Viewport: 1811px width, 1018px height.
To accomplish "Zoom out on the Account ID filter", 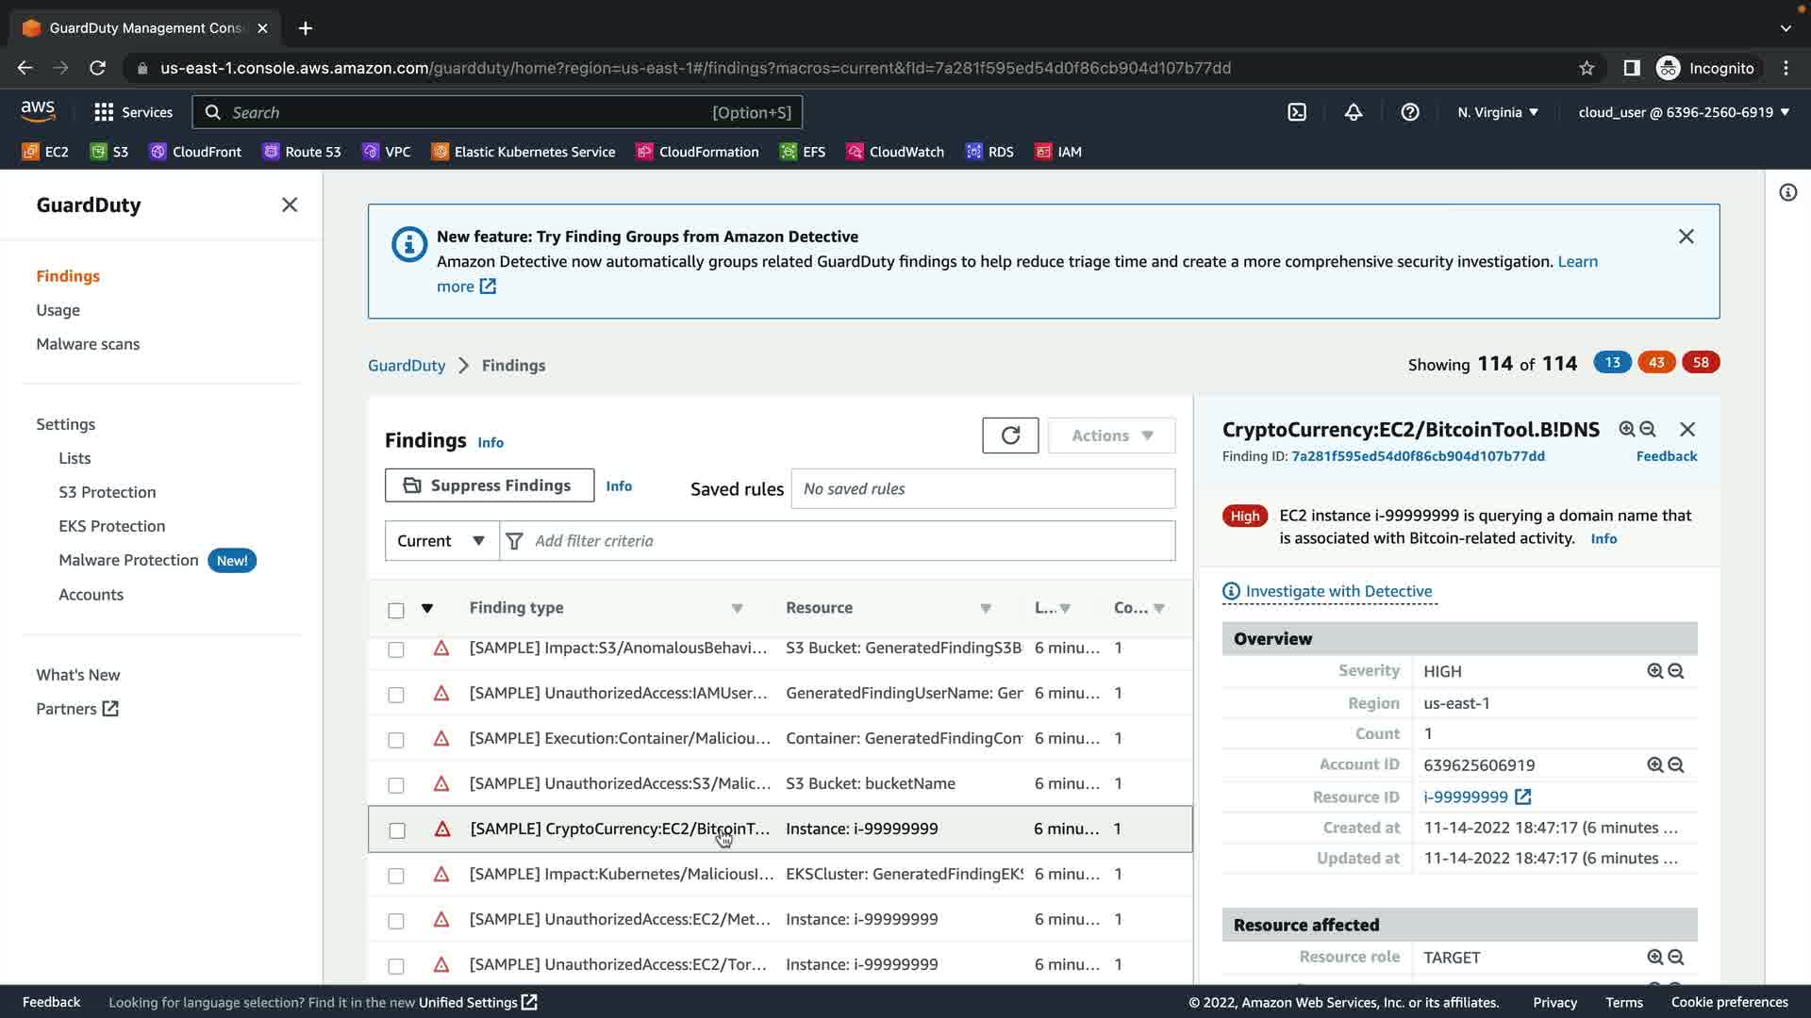I will 1676,765.
